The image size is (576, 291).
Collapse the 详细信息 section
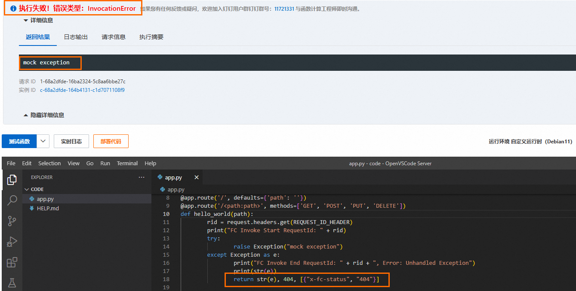click(x=38, y=20)
